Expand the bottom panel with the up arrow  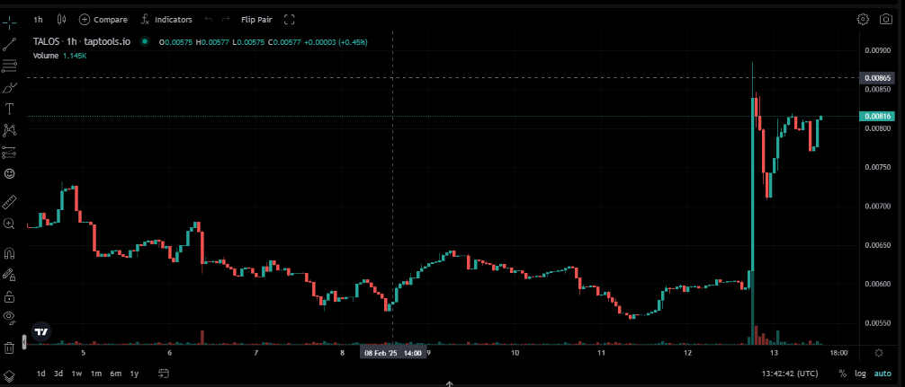click(x=449, y=383)
